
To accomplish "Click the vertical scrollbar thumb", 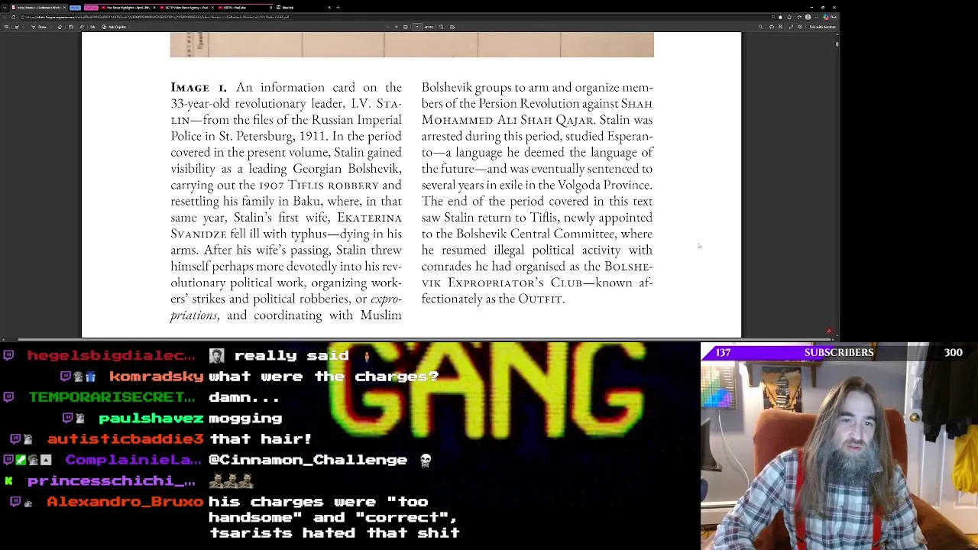I will click(x=837, y=44).
